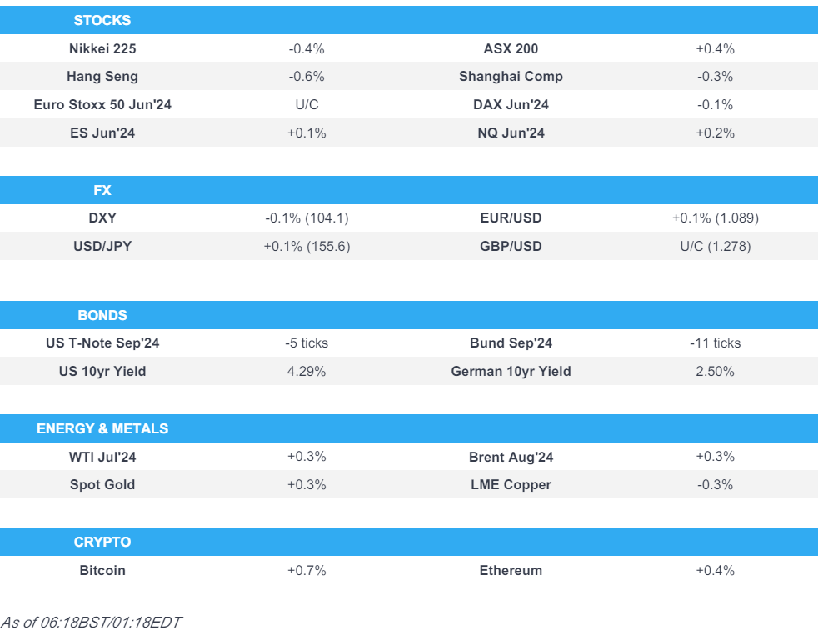The width and height of the screenshot is (828, 631).
Task: Click the ENERGY & METALS header
Action: [102, 428]
